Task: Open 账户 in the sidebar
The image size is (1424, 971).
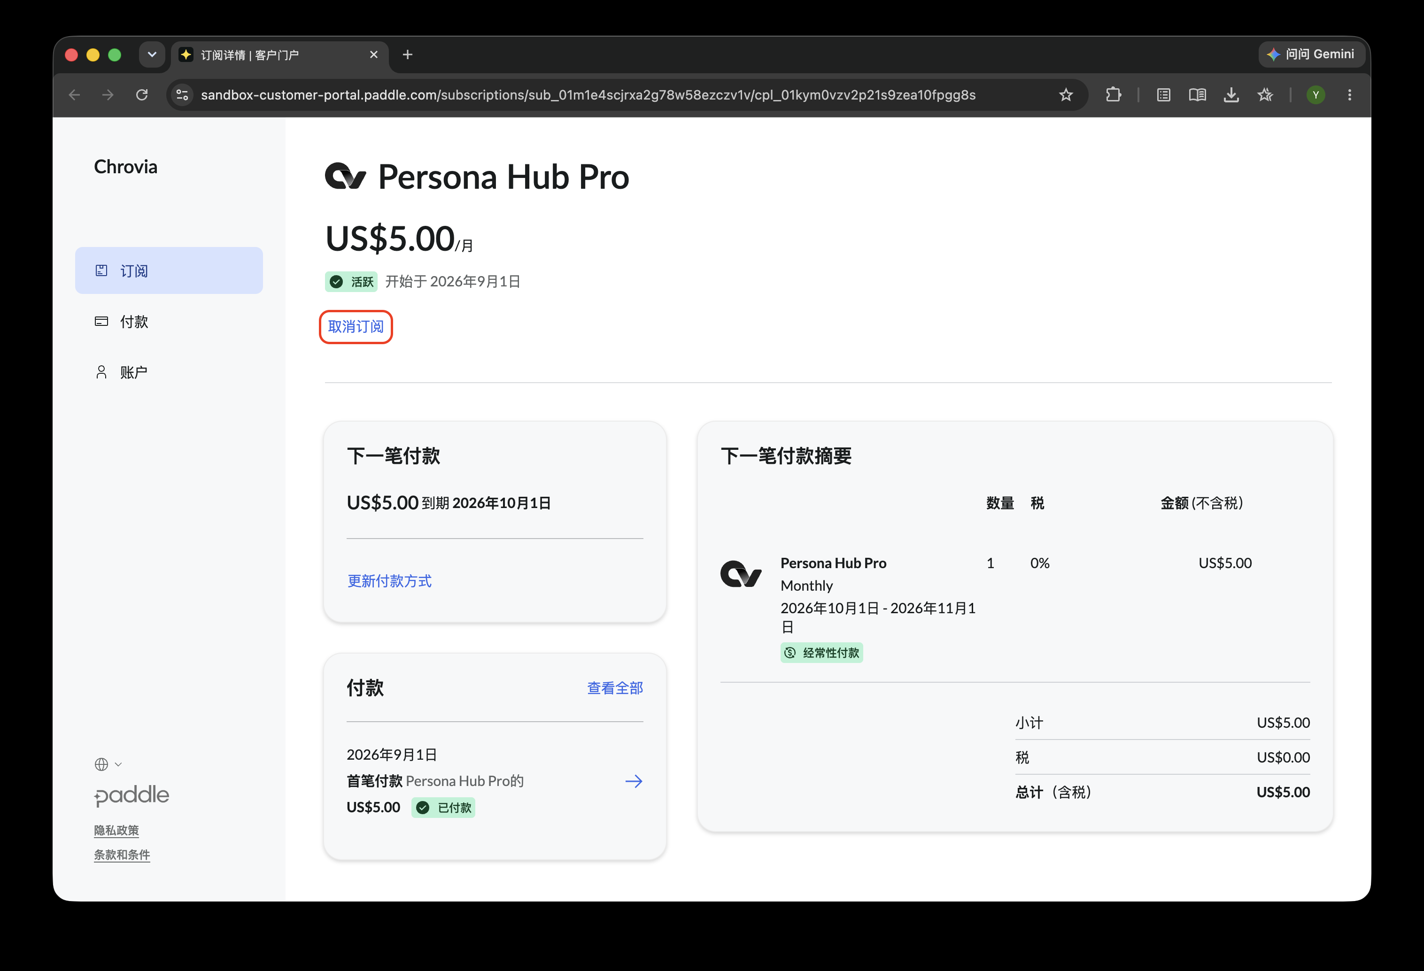Action: pyautogui.click(x=169, y=372)
